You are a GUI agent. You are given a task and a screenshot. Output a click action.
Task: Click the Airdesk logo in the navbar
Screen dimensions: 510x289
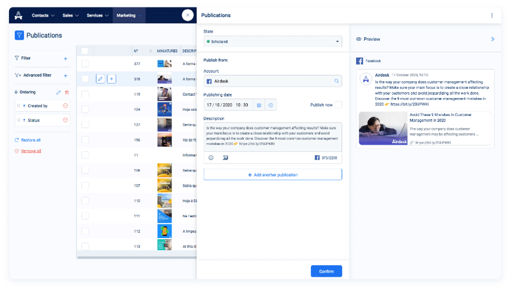point(19,15)
